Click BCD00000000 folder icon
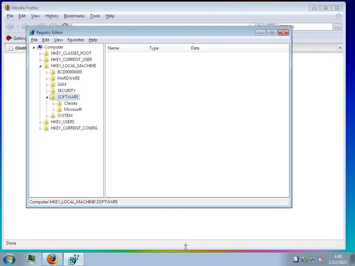 tap(53, 72)
